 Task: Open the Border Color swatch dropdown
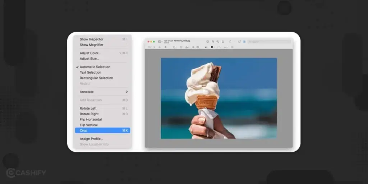tap(213, 47)
